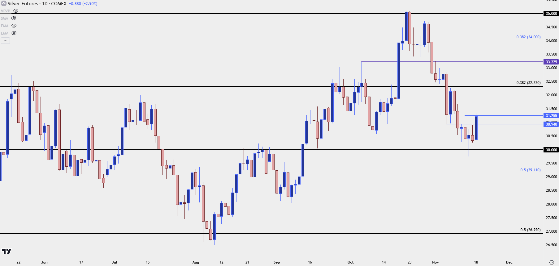
Task: Unhide the second EMA indicator
Action: pyautogui.click(x=14, y=33)
